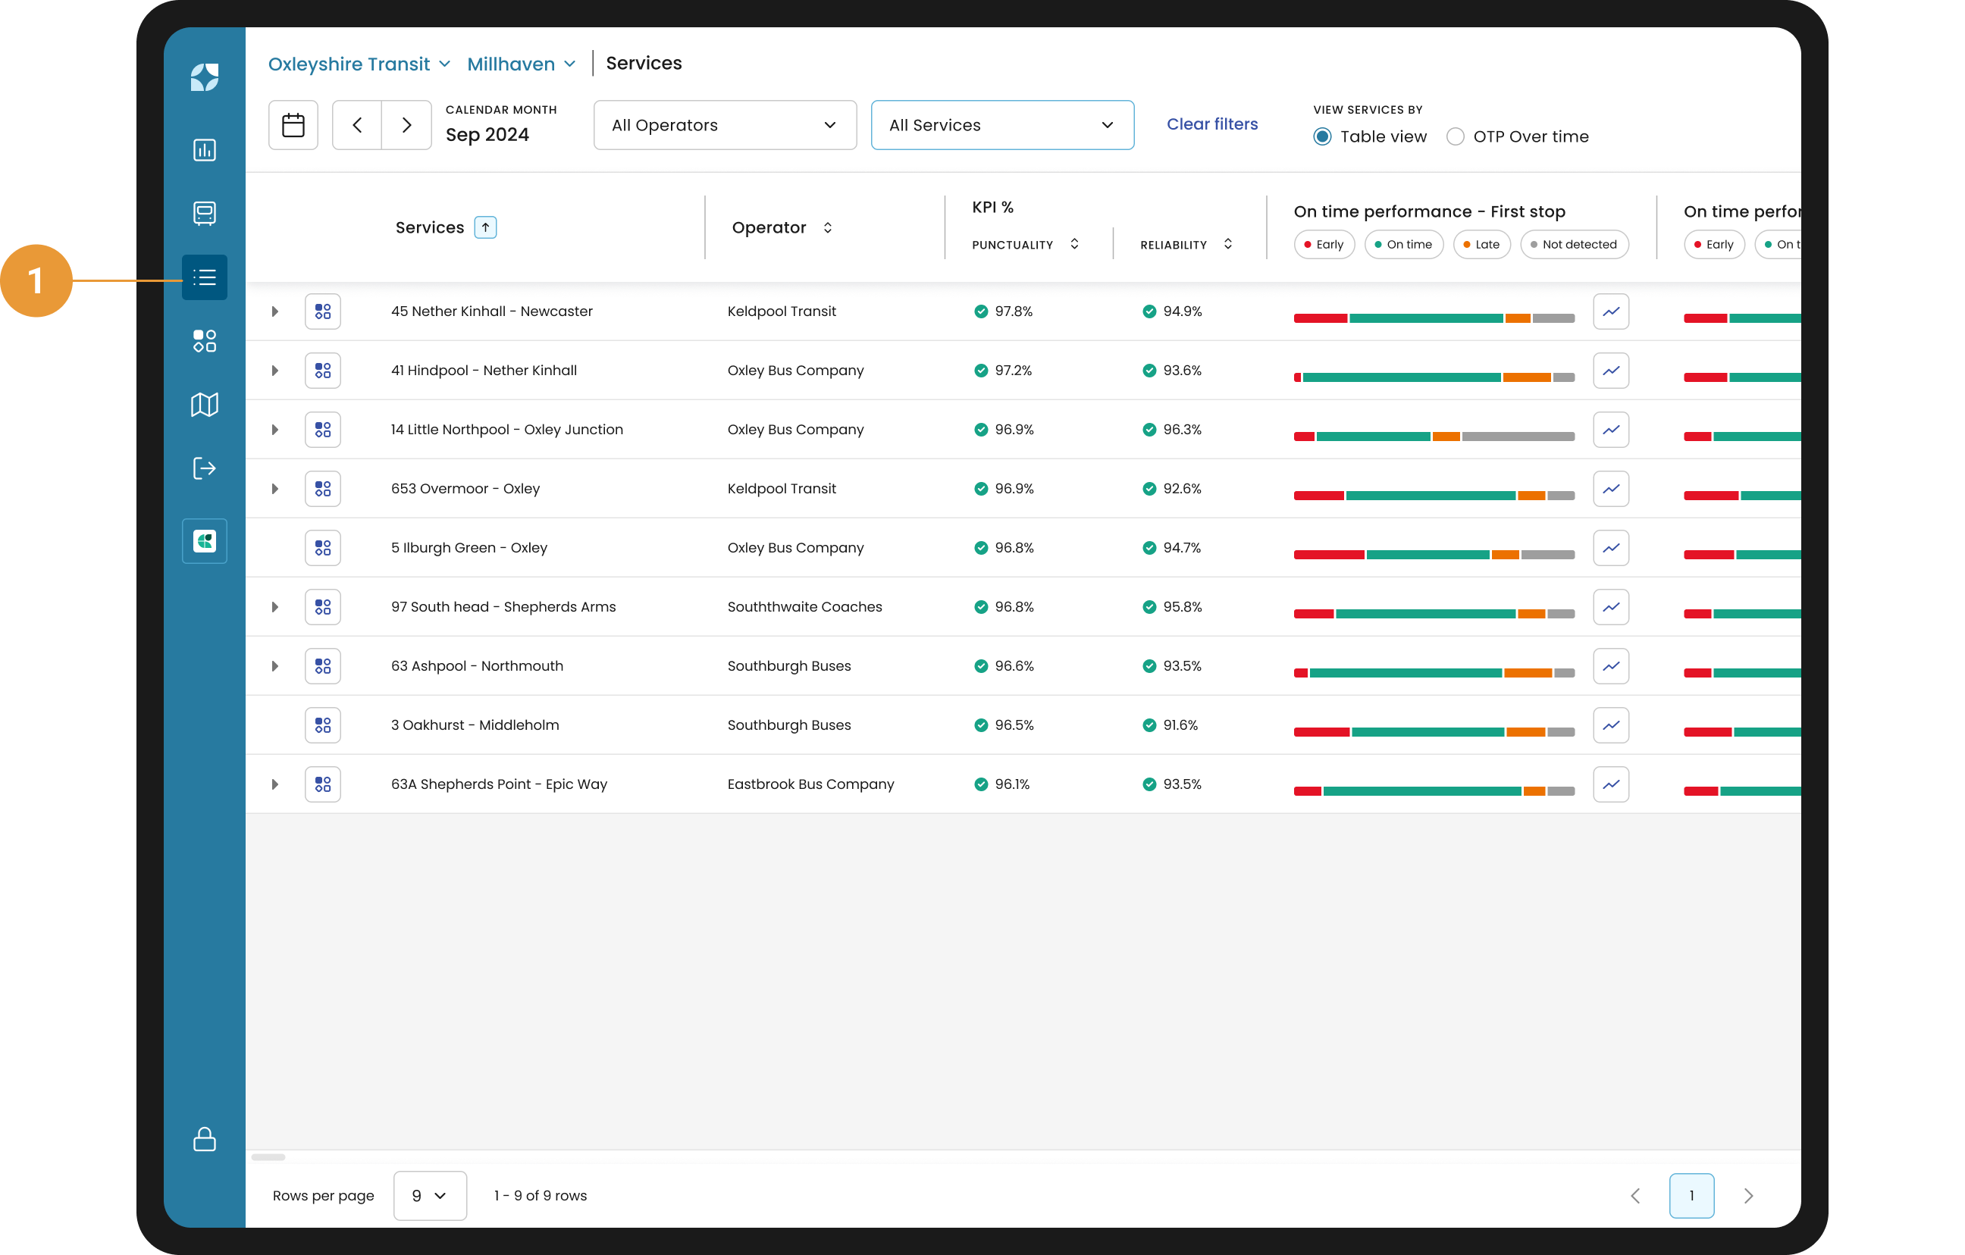Image resolution: width=1965 pixels, height=1255 pixels.
Task: Click the Clear filters link
Action: pyautogui.click(x=1211, y=124)
